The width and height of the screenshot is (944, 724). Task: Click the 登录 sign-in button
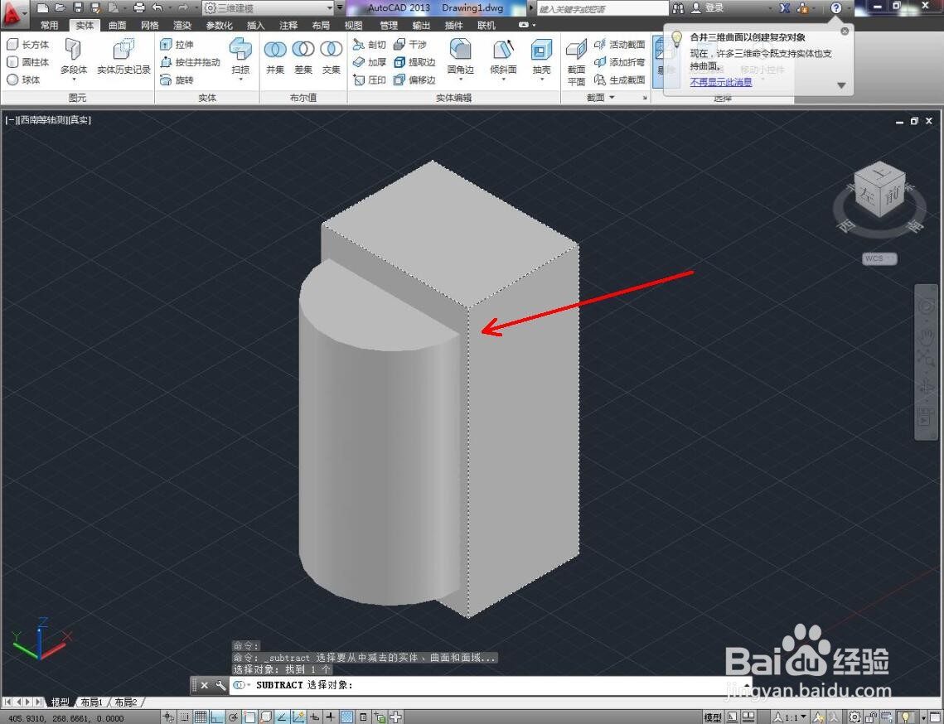pos(708,7)
